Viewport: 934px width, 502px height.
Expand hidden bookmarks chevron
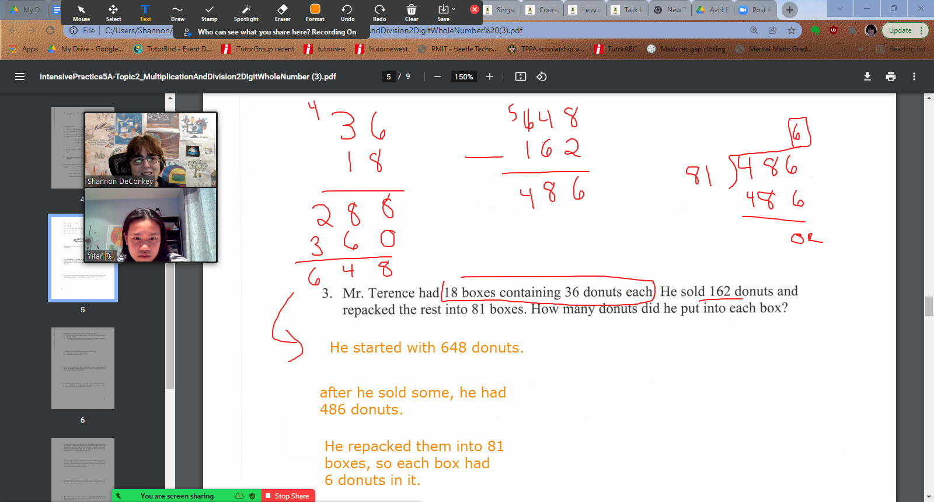tap(861, 49)
